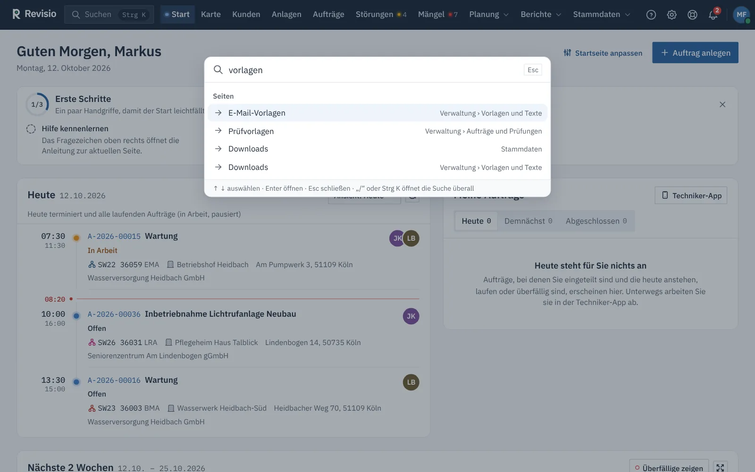Open Kunden navigation item

(246, 15)
